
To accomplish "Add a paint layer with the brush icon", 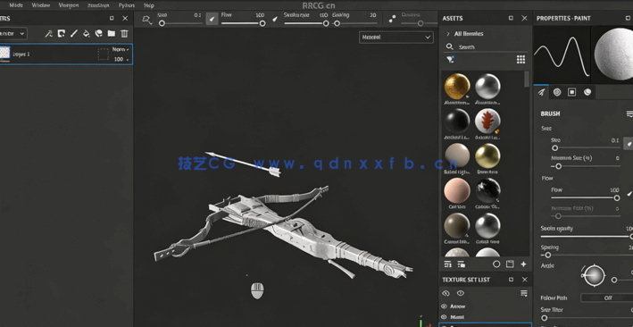I will (x=74, y=34).
